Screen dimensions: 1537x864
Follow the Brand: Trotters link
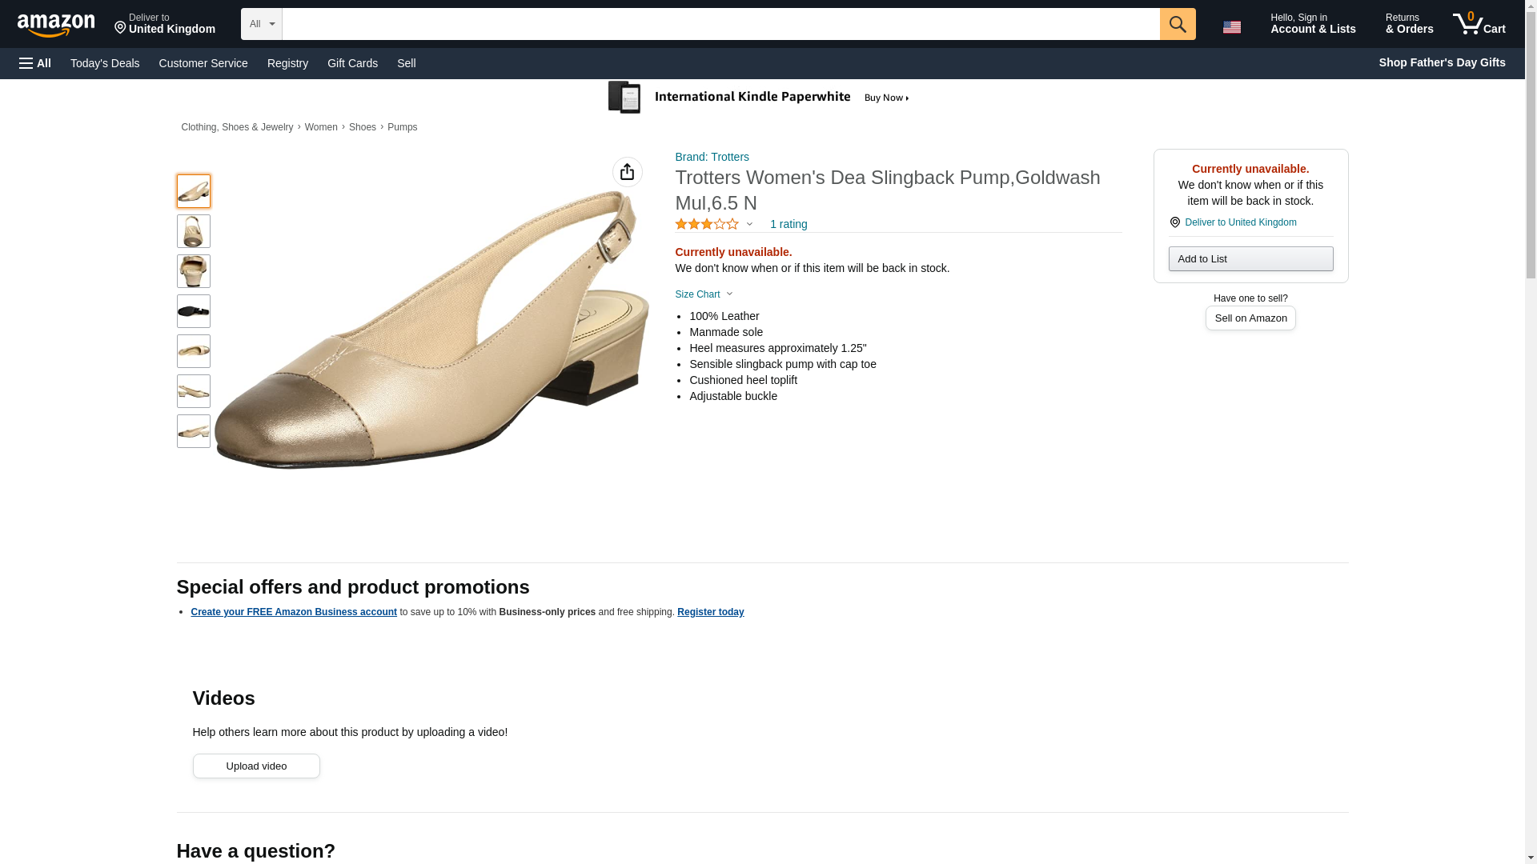[x=712, y=157]
